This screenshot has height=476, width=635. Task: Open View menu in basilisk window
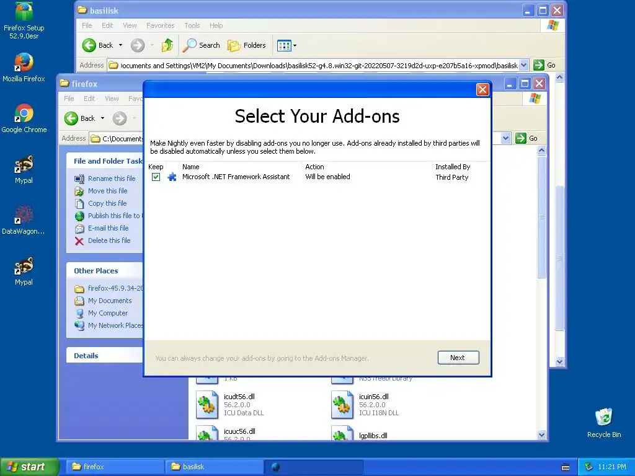(130, 25)
